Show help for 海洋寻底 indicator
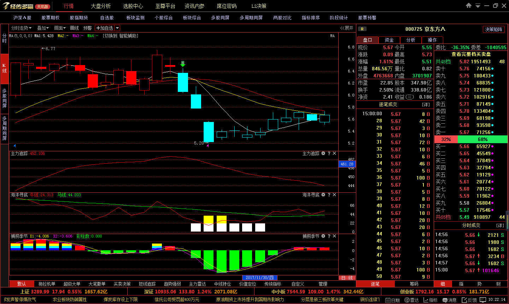Image resolution: width=509 pixels, height=304 pixels. [329, 195]
